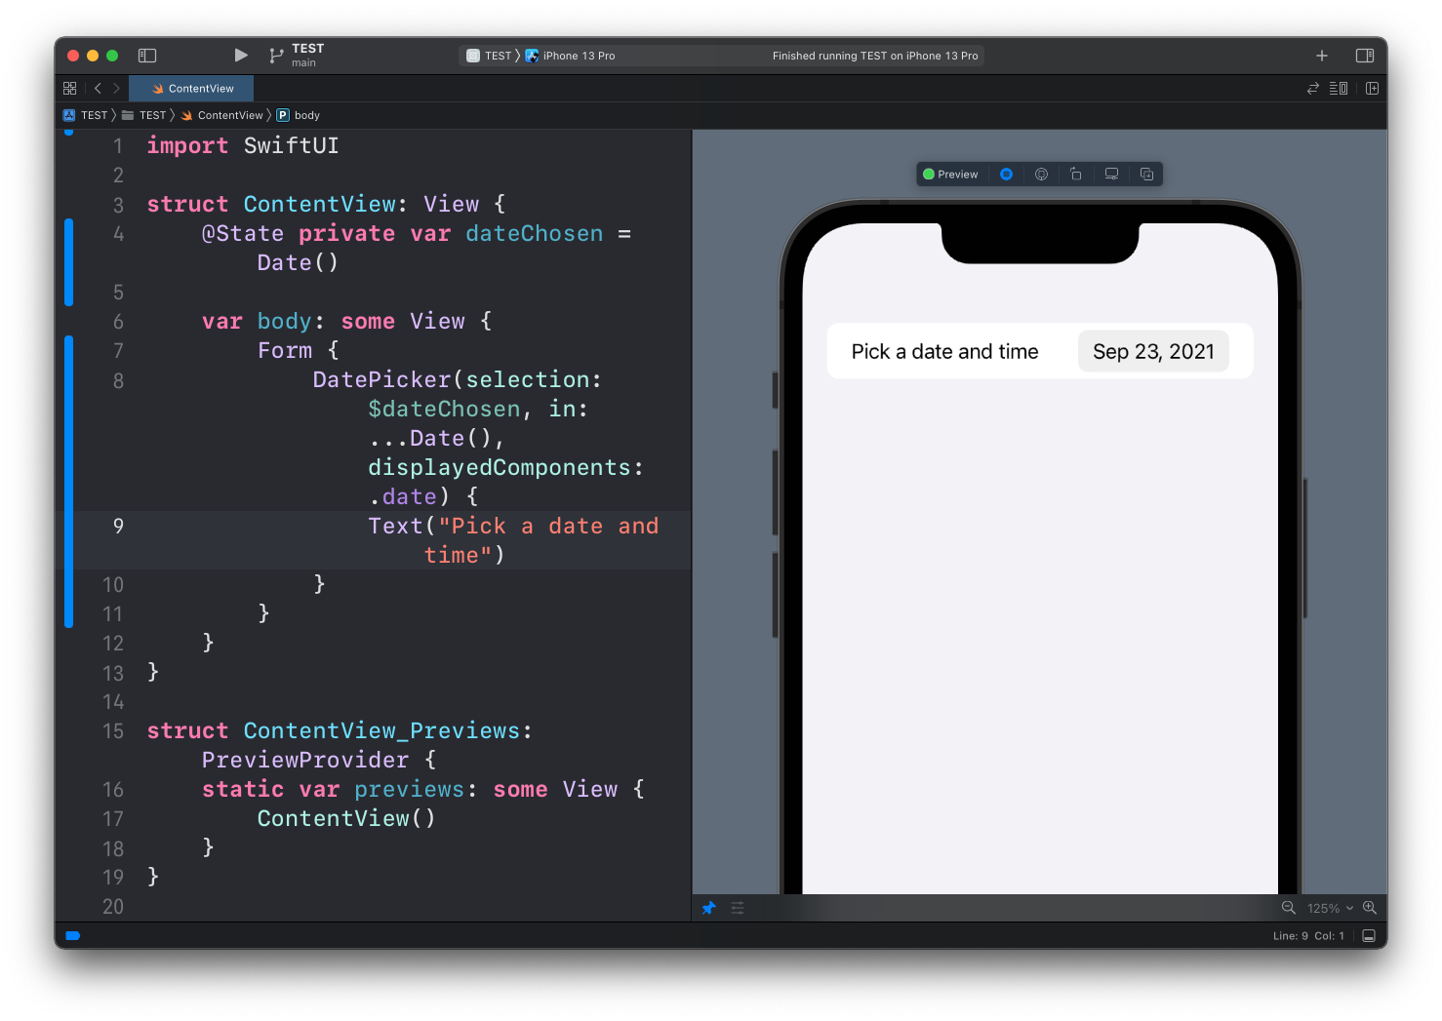
Task: Click the plus Library button
Action: click(x=1322, y=56)
